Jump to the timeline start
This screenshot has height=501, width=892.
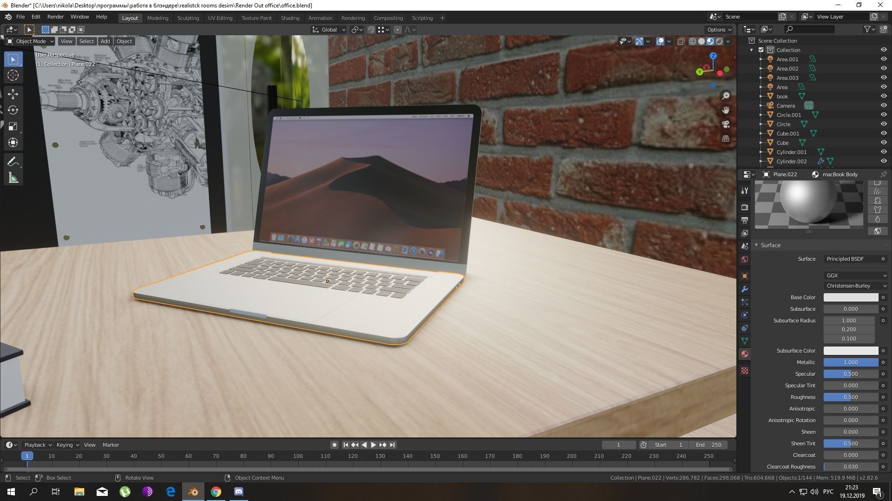click(x=346, y=445)
